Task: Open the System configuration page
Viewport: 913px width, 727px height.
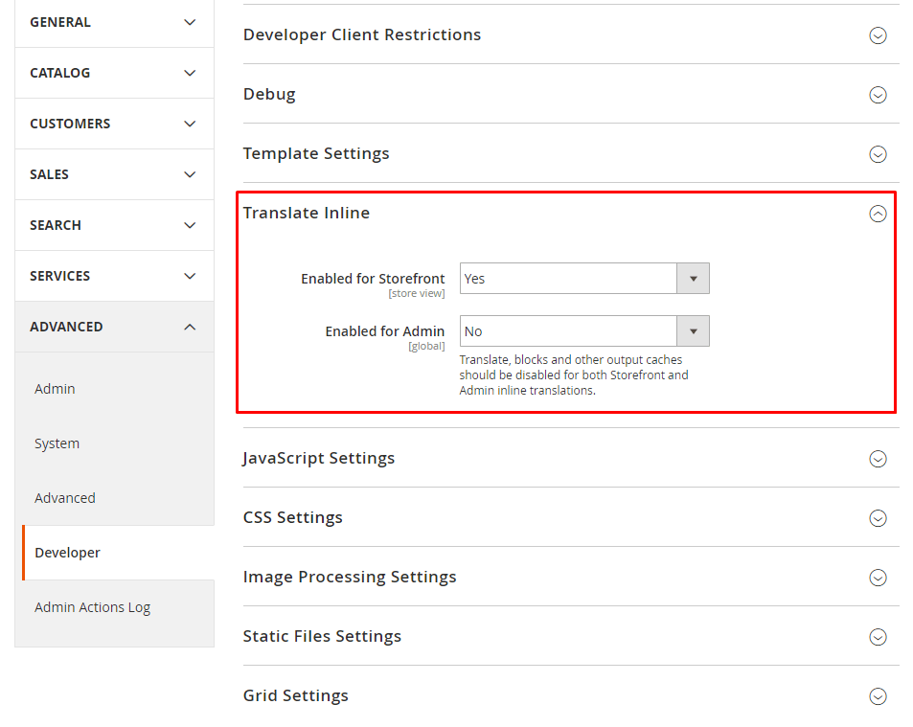Action: tap(57, 443)
